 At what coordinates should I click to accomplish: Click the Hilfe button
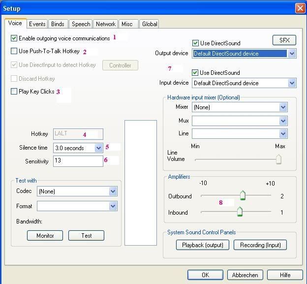[x=285, y=275]
